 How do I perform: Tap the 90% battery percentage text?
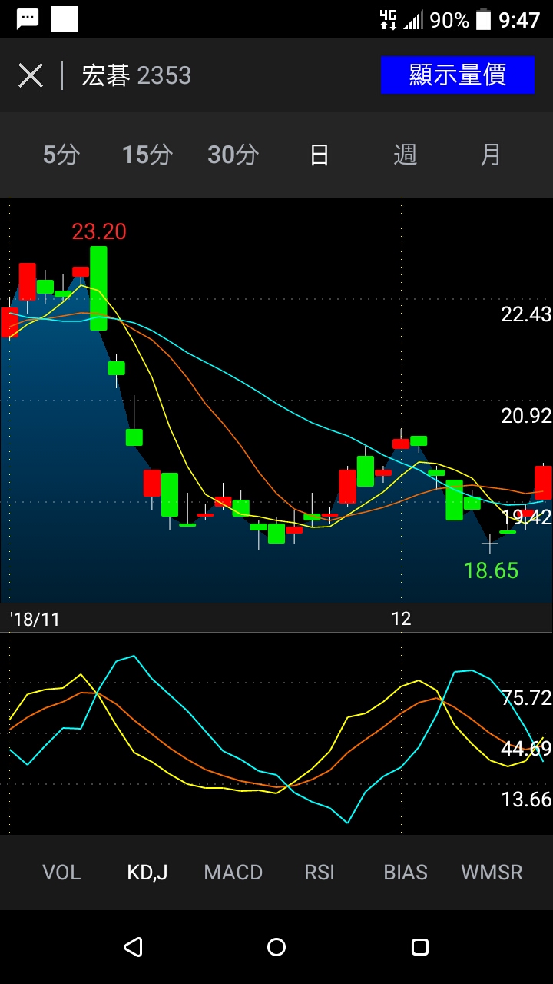pyautogui.click(x=449, y=20)
